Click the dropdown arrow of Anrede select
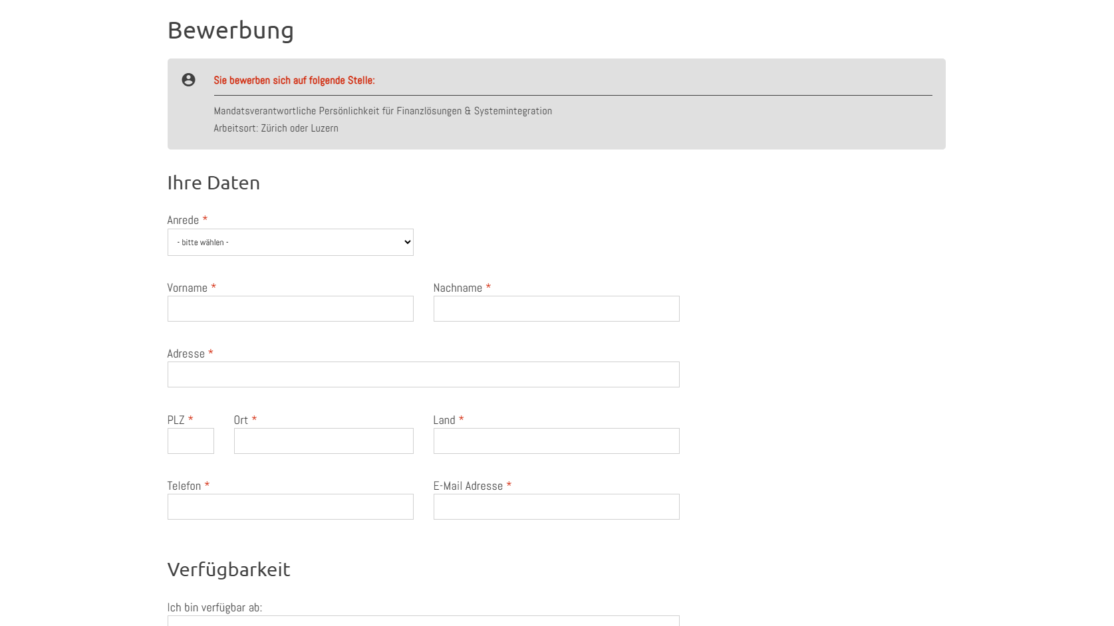The image size is (1114, 626). pos(407,243)
